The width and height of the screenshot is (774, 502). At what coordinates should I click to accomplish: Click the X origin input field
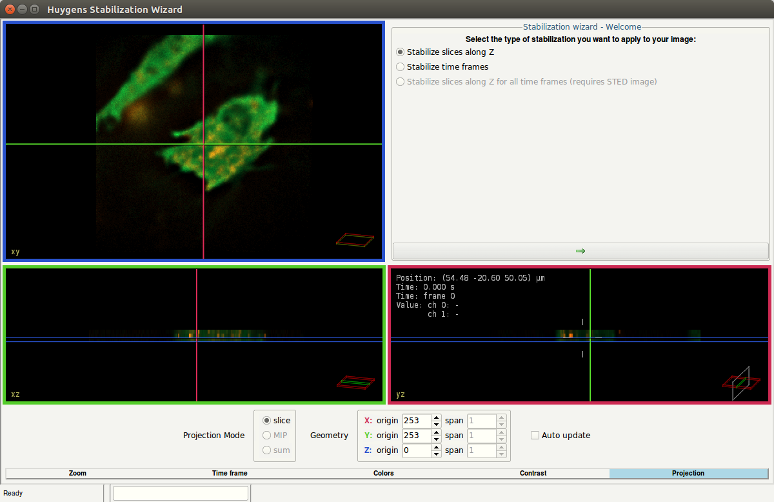416,421
